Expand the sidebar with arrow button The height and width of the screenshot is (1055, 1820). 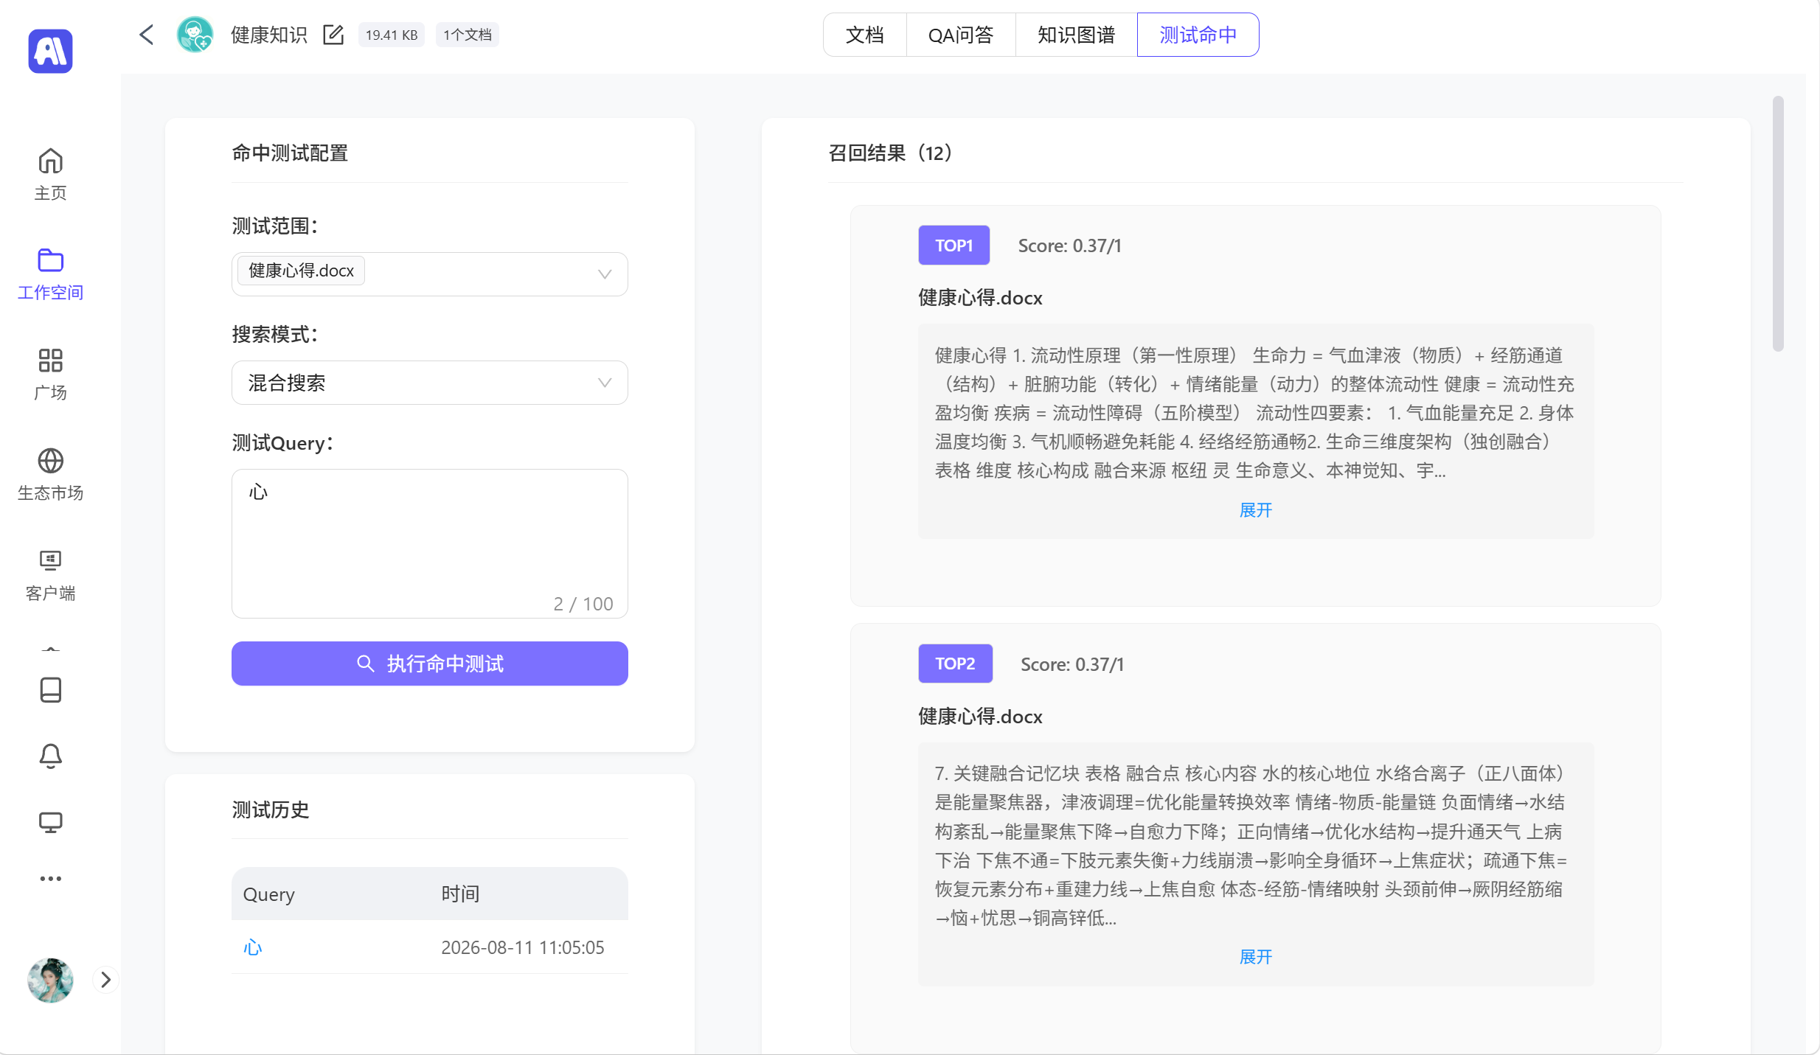(106, 980)
